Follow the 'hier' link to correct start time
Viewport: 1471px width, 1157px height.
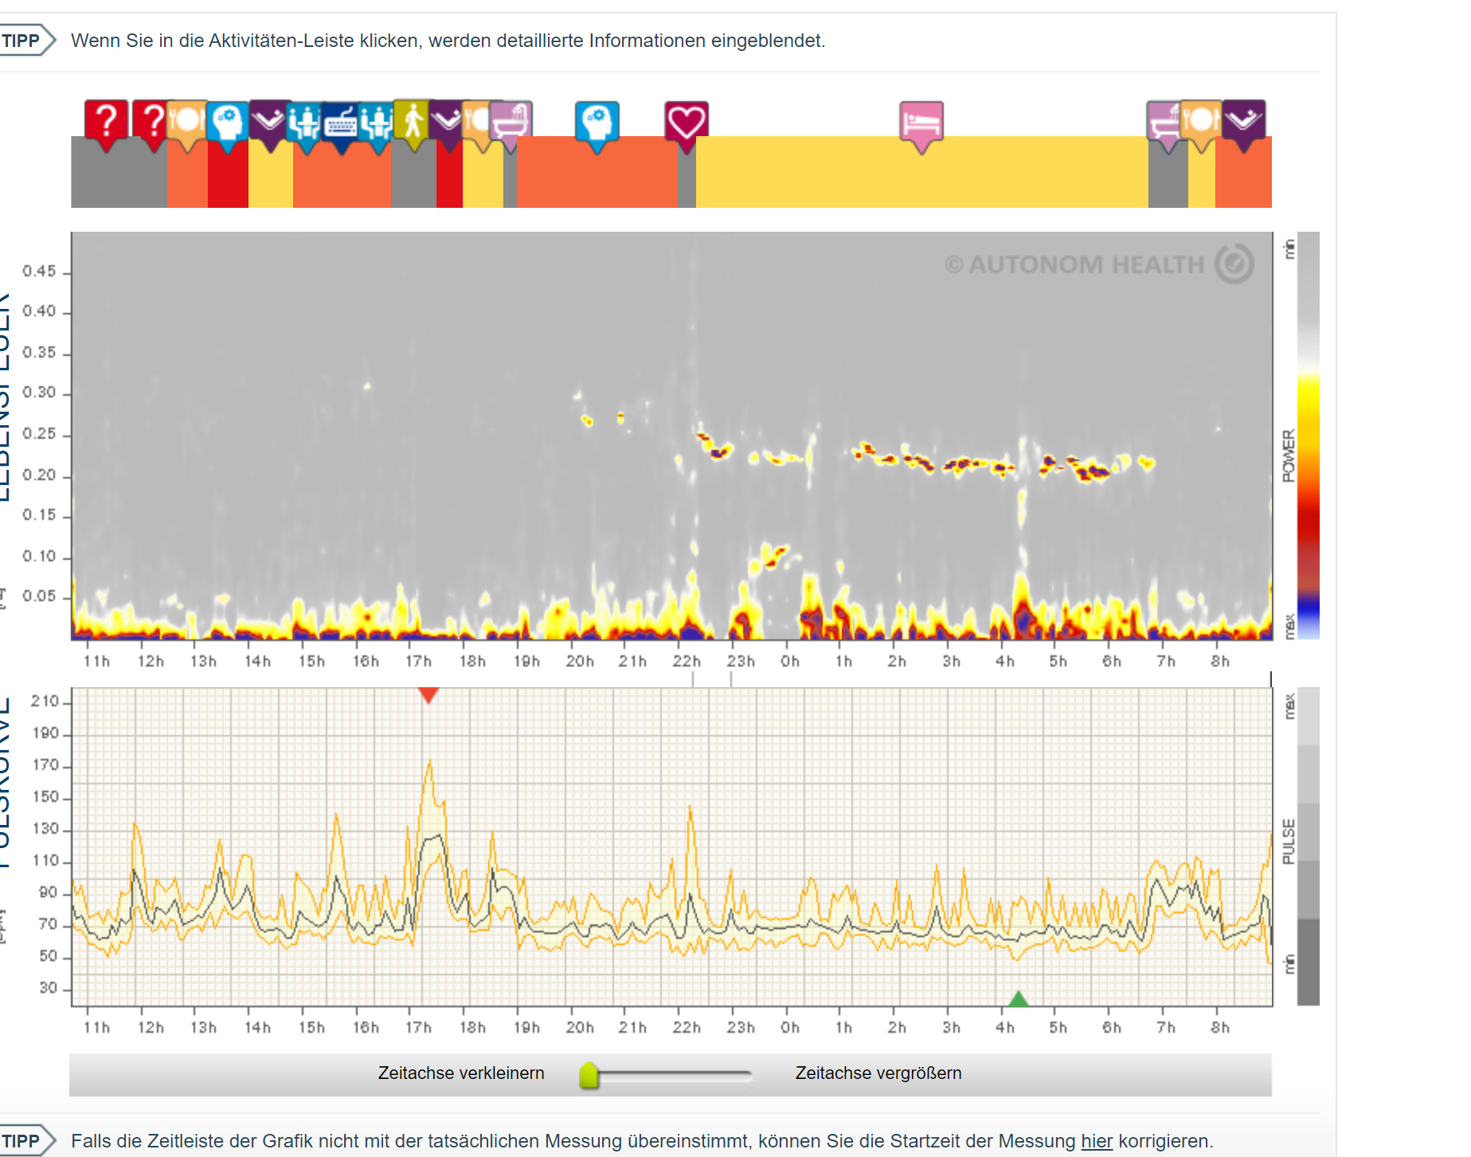tap(1096, 1141)
